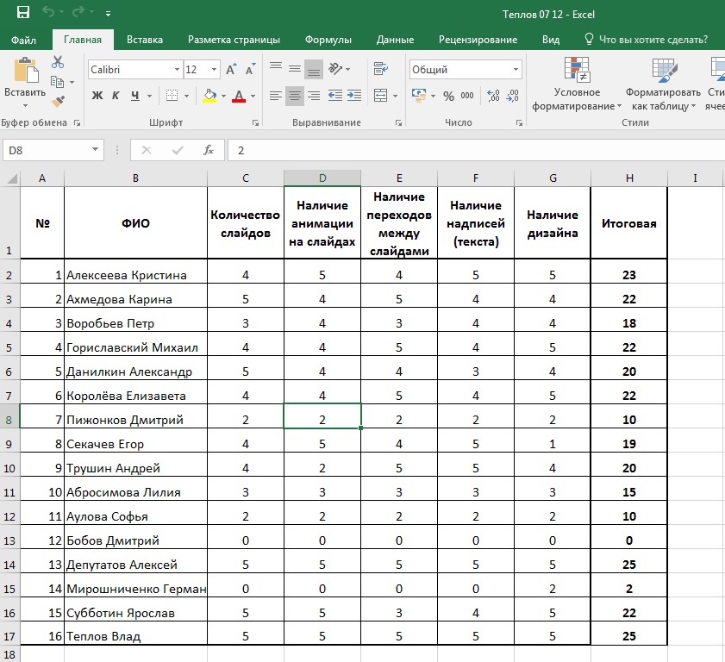
Task: Toggle bold (Ж) formatting
Action: coord(97,96)
